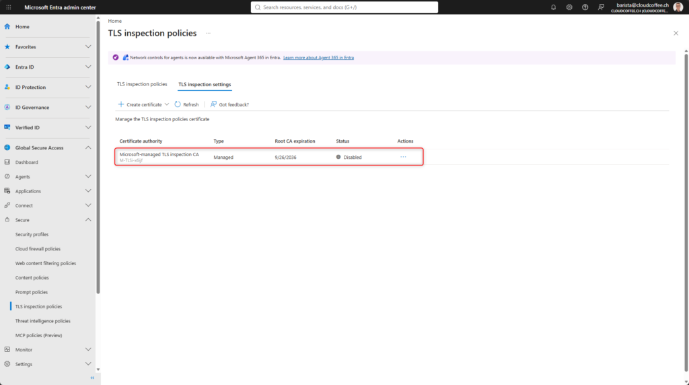Open the notifications bell

(x=553, y=7)
